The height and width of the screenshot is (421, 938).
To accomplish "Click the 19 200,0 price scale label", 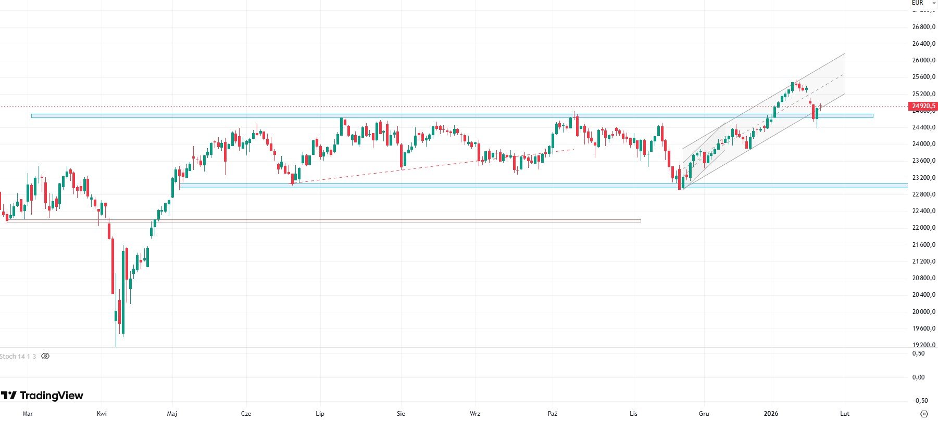I will coord(923,345).
